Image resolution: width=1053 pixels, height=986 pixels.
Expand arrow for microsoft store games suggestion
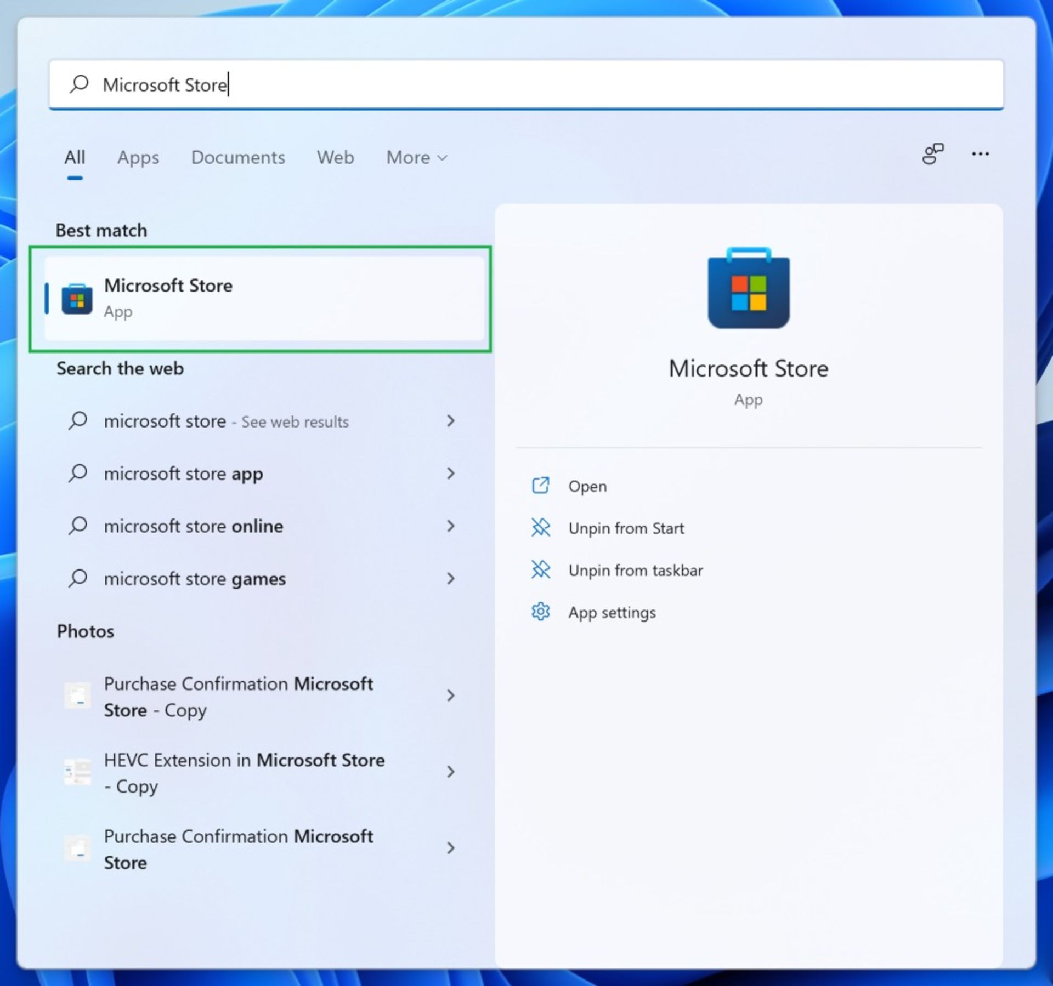(x=450, y=578)
